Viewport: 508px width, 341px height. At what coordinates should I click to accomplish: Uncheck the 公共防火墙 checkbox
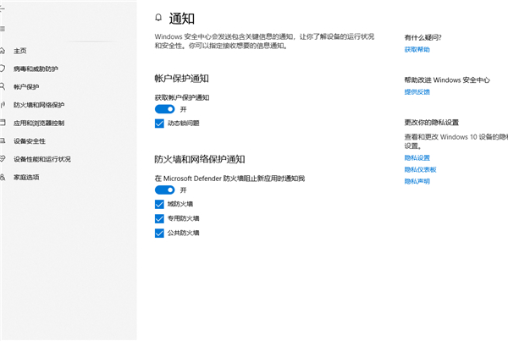[x=159, y=233]
